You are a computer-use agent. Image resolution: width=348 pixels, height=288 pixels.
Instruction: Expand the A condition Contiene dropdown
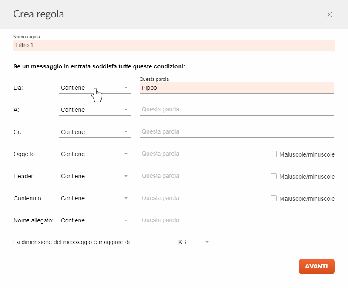point(94,110)
